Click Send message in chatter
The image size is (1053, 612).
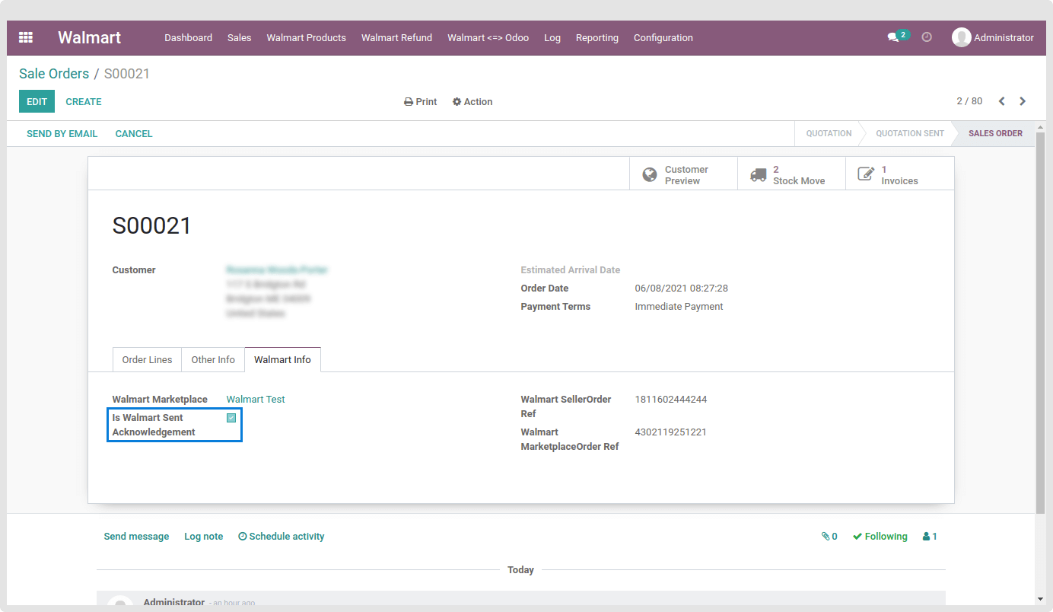(x=136, y=537)
